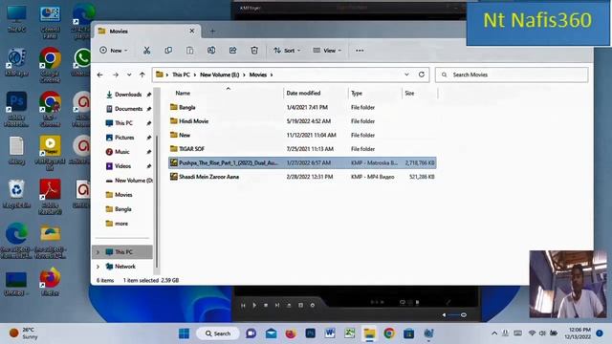Viewport: 612px width, 344px height.
Task: Click the Paste clipboard icon
Action: tap(189, 51)
